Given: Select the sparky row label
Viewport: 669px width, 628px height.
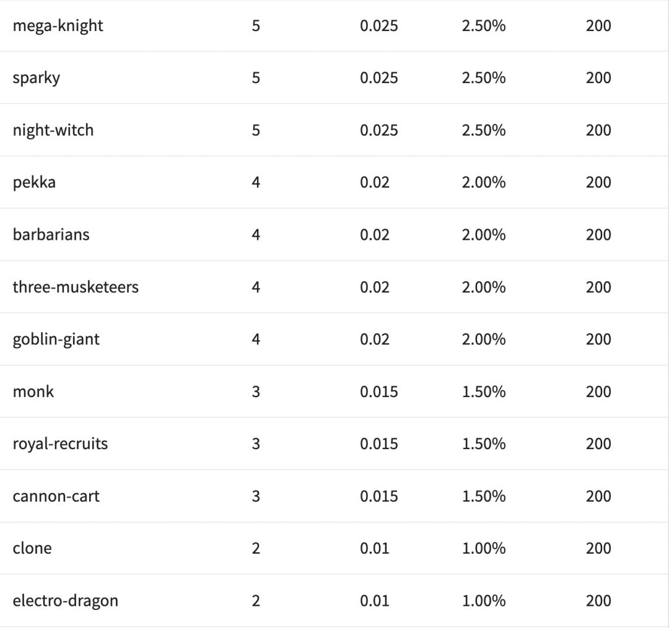Looking at the screenshot, I should (36, 78).
